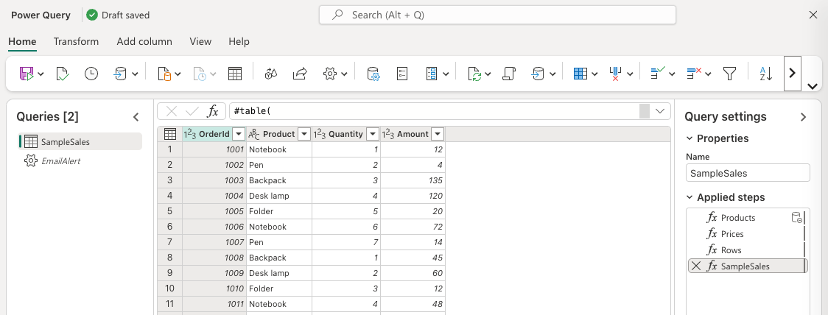Expand the formula bar chevron
Viewport: 828px width, 315px height.
point(659,111)
